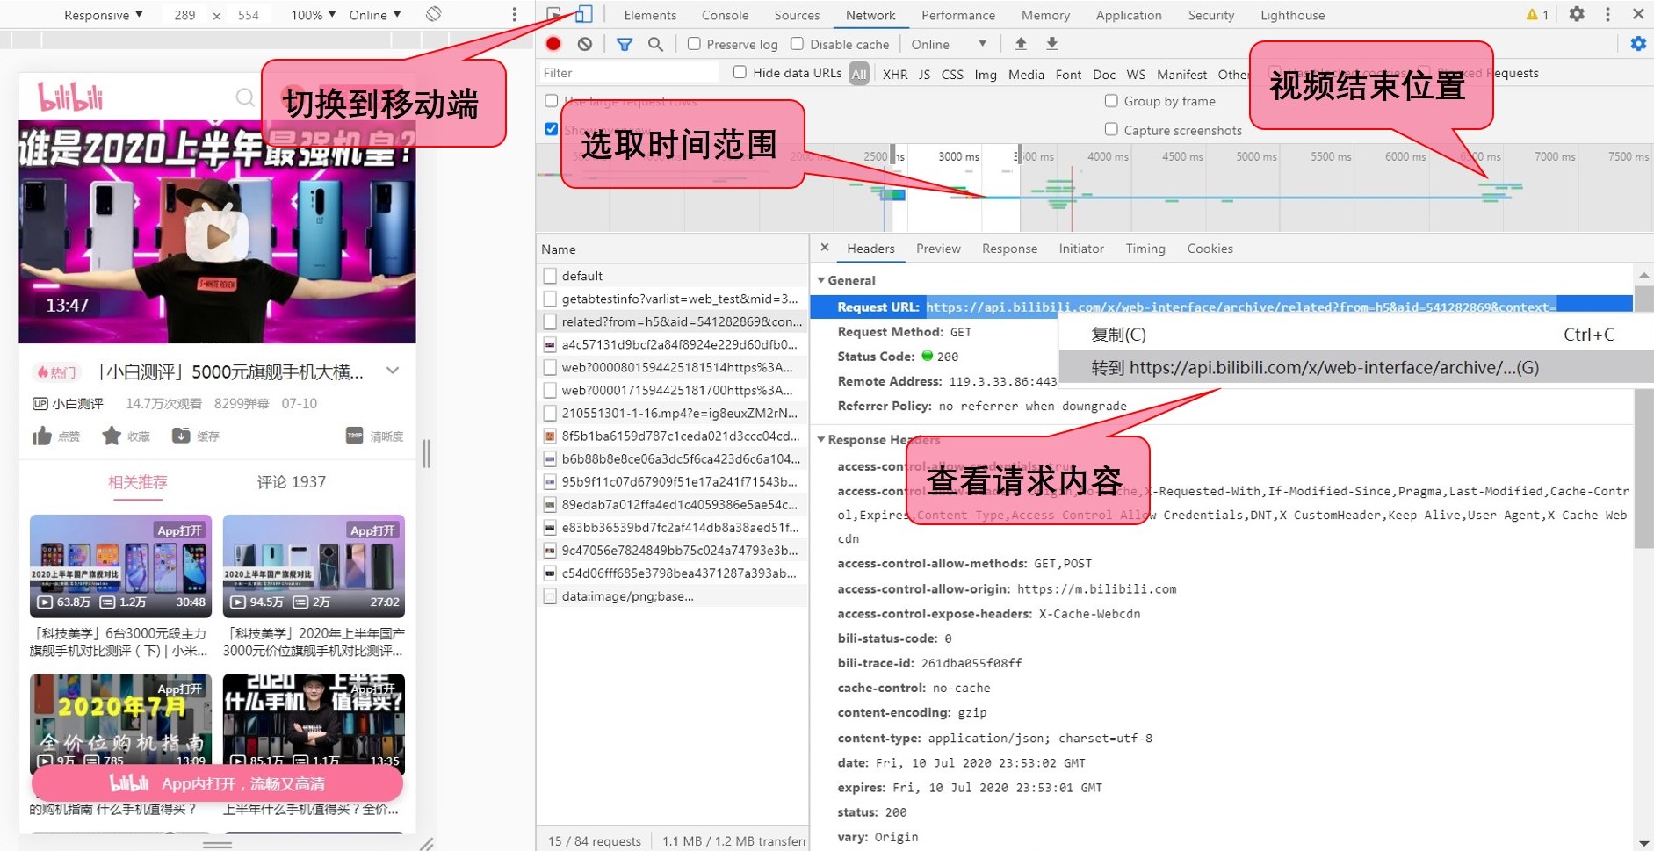
Task: Clear the network log
Action: 585,44
